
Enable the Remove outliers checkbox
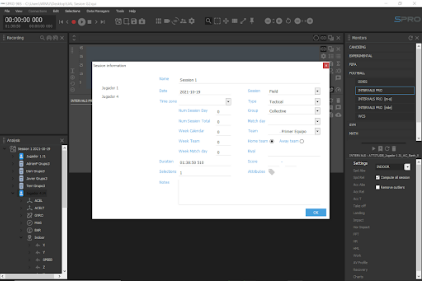pos(378,187)
